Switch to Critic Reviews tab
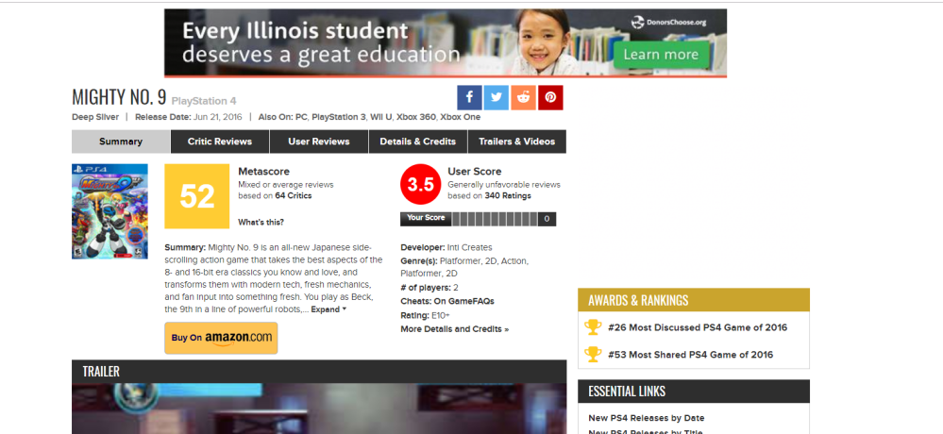Viewport: 943px width, 434px height. click(220, 142)
